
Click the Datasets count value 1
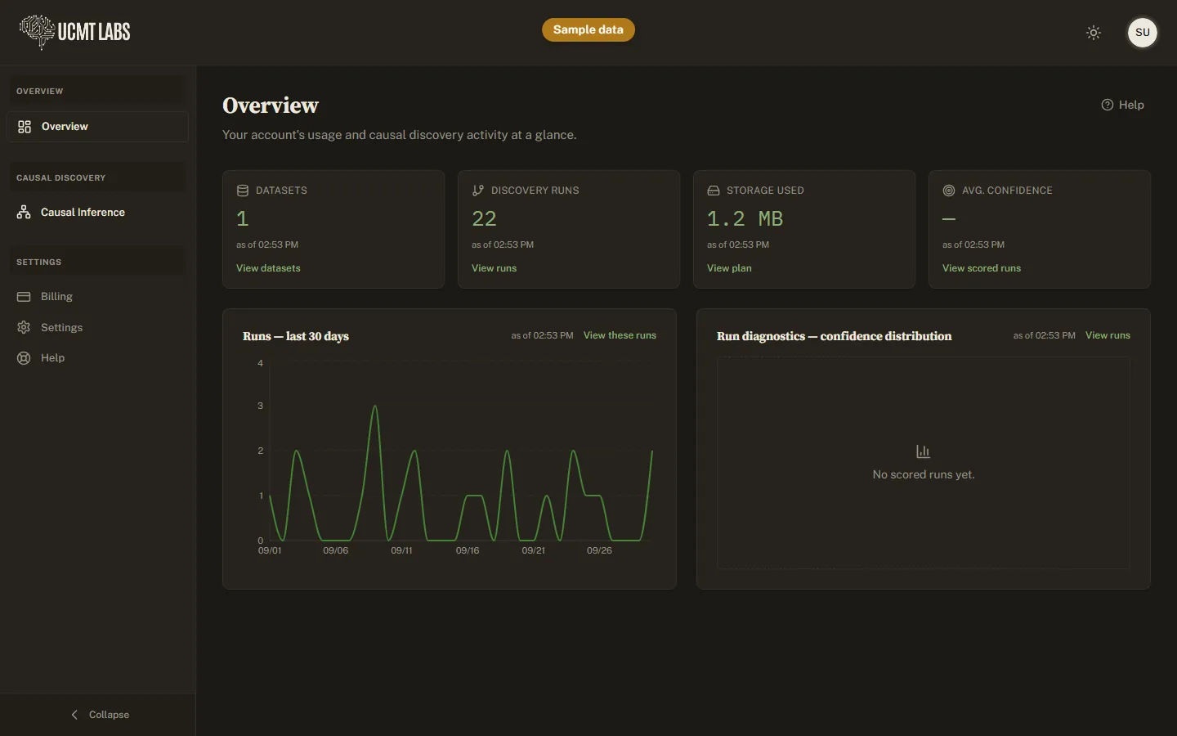tap(243, 219)
